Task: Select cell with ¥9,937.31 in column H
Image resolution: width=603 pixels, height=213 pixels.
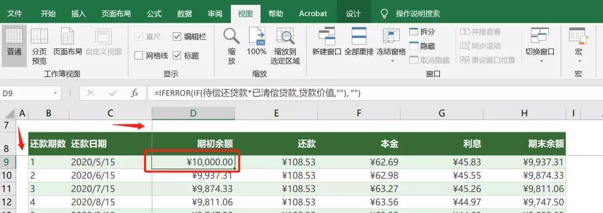Action: pyautogui.click(x=524, y=162)
